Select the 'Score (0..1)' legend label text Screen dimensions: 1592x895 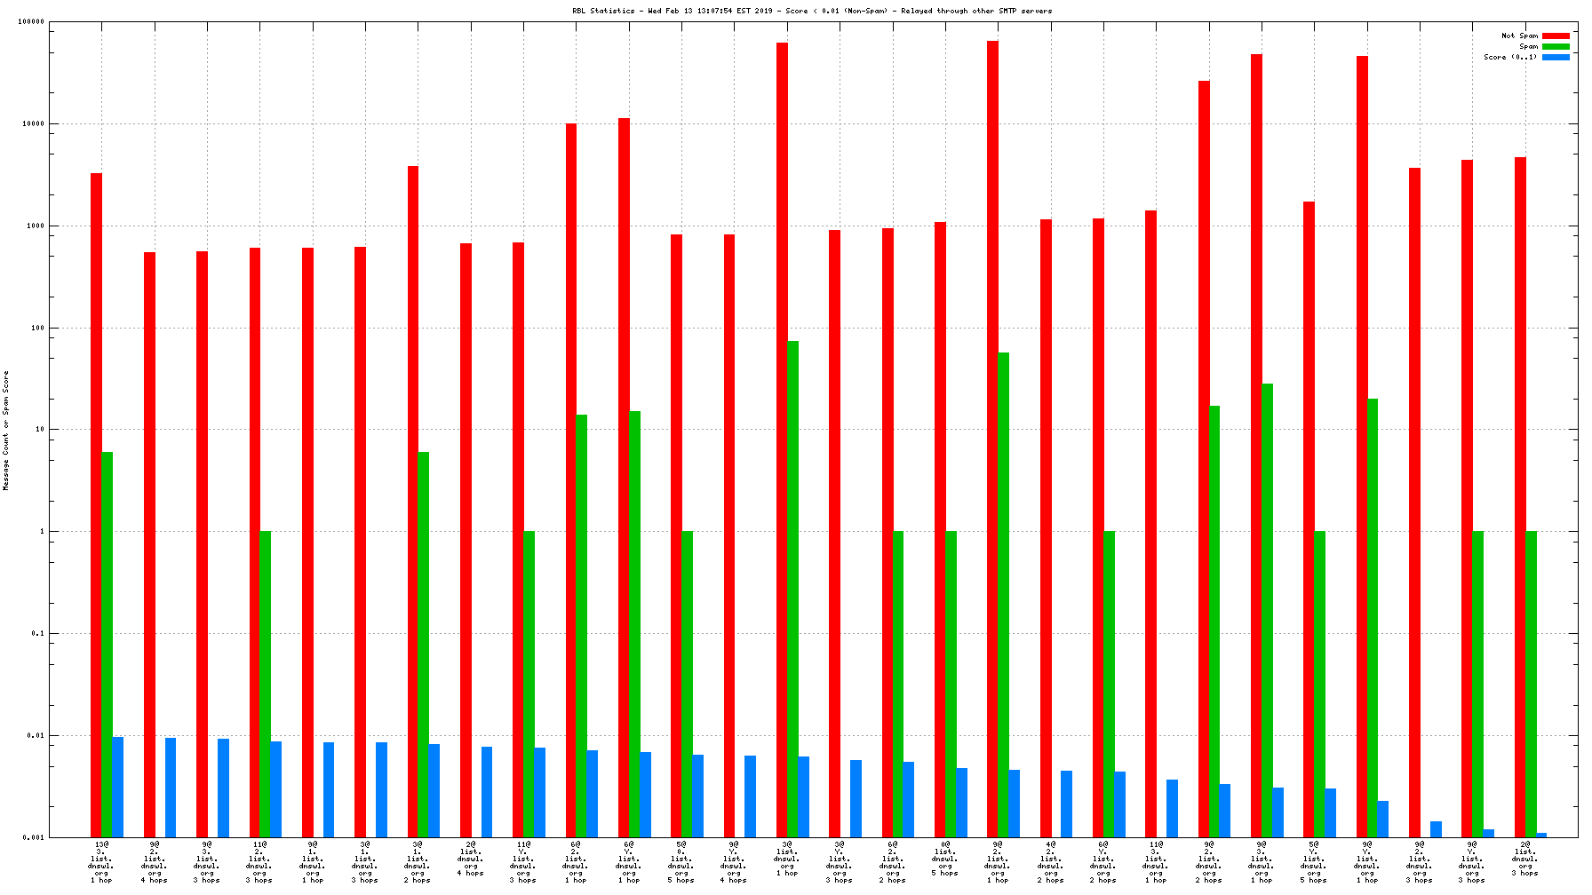(1509, 57)
